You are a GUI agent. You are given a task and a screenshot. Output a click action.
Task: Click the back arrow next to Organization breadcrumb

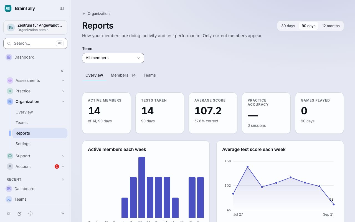click(x=84, y=14)
